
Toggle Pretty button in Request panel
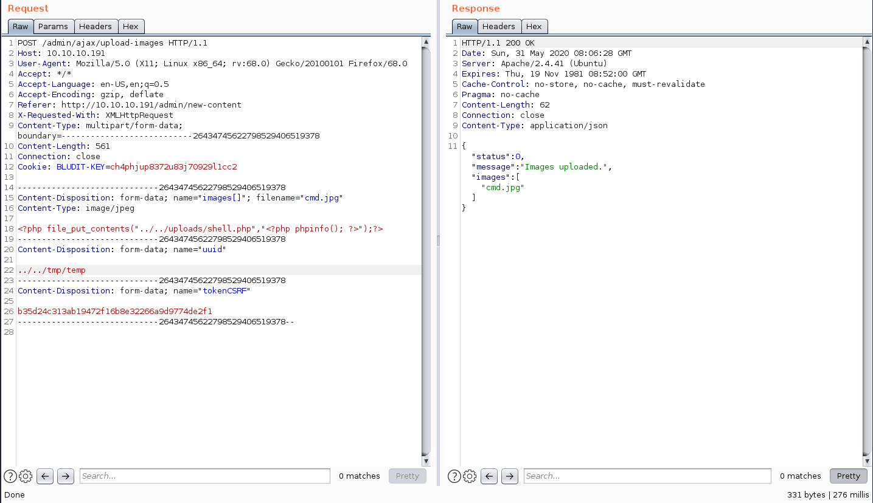[408, 476]
